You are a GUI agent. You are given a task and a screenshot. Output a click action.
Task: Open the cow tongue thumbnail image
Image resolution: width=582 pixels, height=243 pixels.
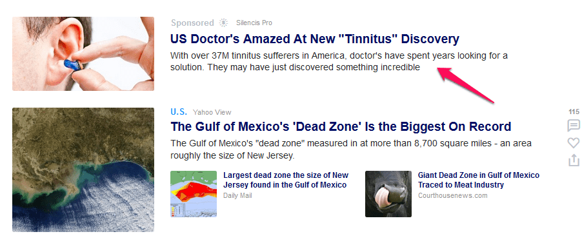coord(388,193)
